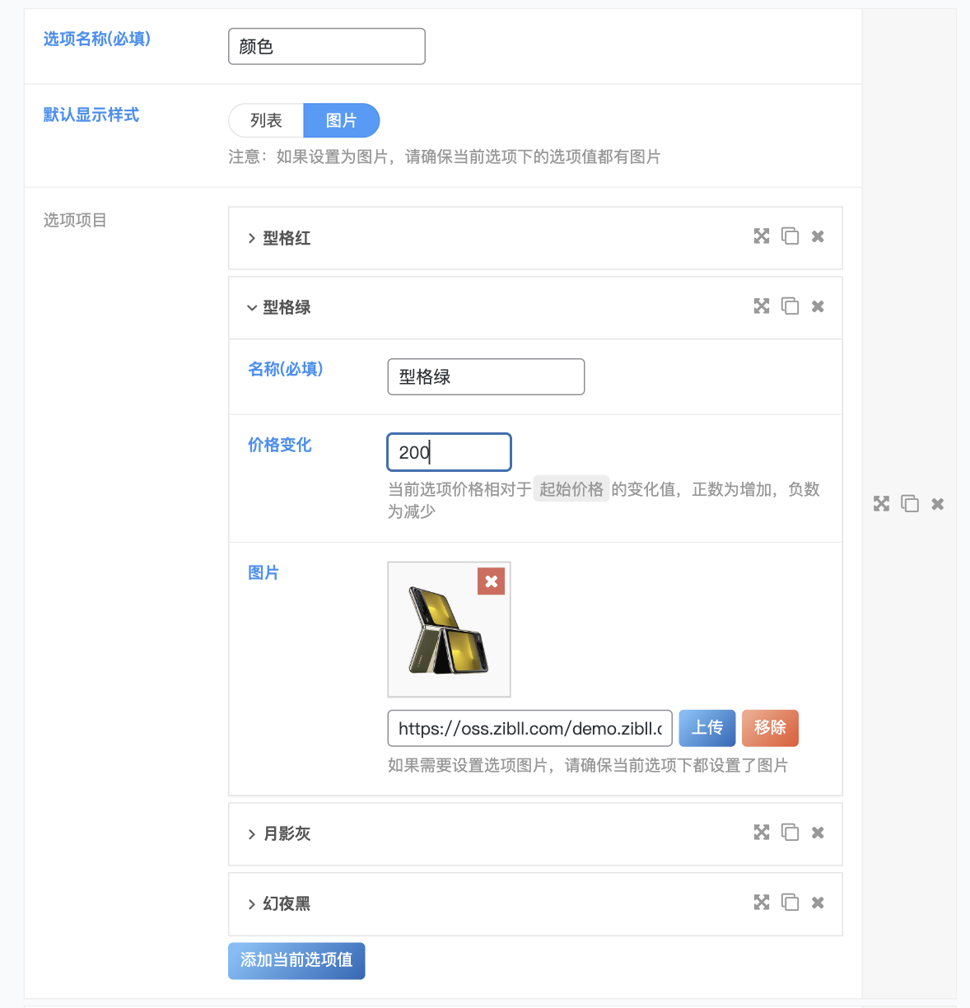Delete the 型格红 option value
Viewport: 970px width, 1008px height.
coord(817,236)
